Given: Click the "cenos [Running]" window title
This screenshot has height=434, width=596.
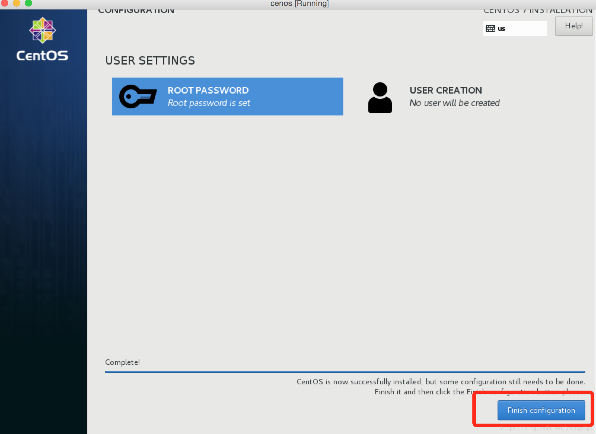Looking at the screenshot, I should pos(299,4).
